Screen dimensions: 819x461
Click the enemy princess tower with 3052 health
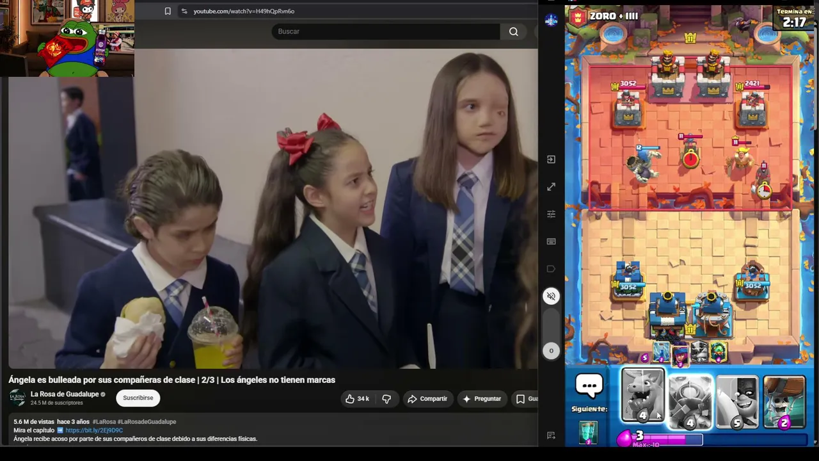coord(628,106)
